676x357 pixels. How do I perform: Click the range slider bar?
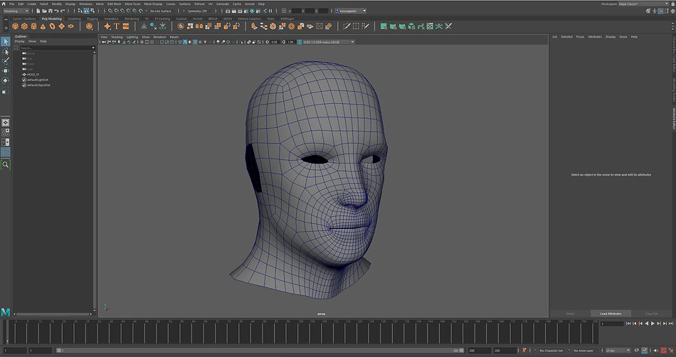261,351
